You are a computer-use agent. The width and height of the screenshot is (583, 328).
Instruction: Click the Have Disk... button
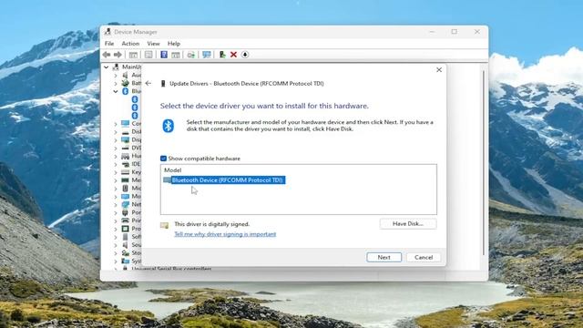click(408, 224)
